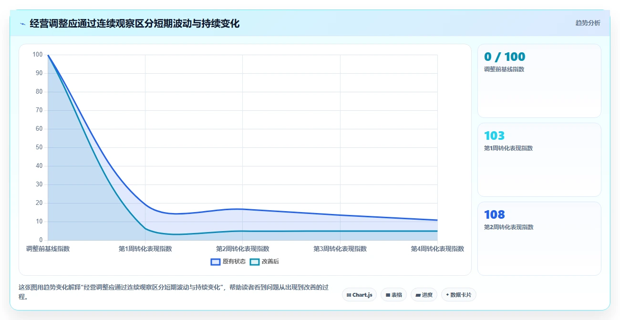The image size is (620, 320).
Task: Click the 进度 tag chip
Action: pos(424,295)
